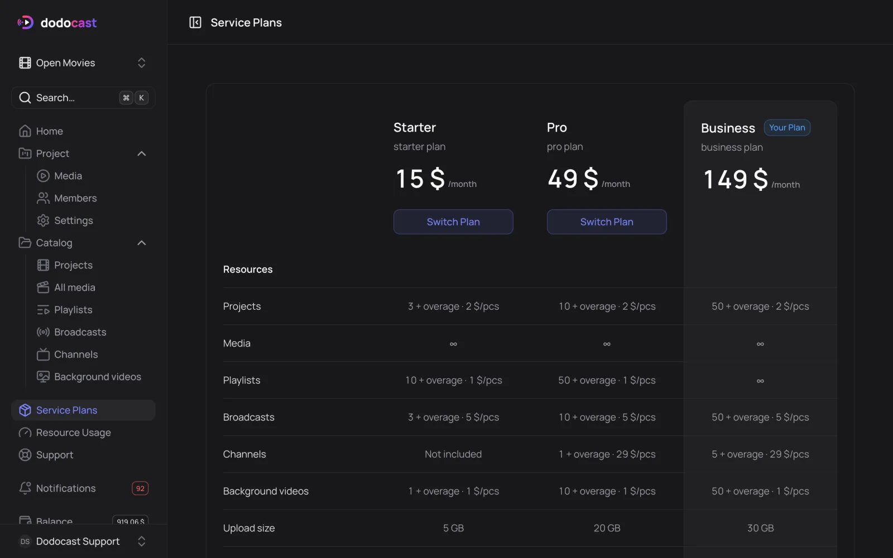Click the Media play icon in sidebar

point(43,176)
